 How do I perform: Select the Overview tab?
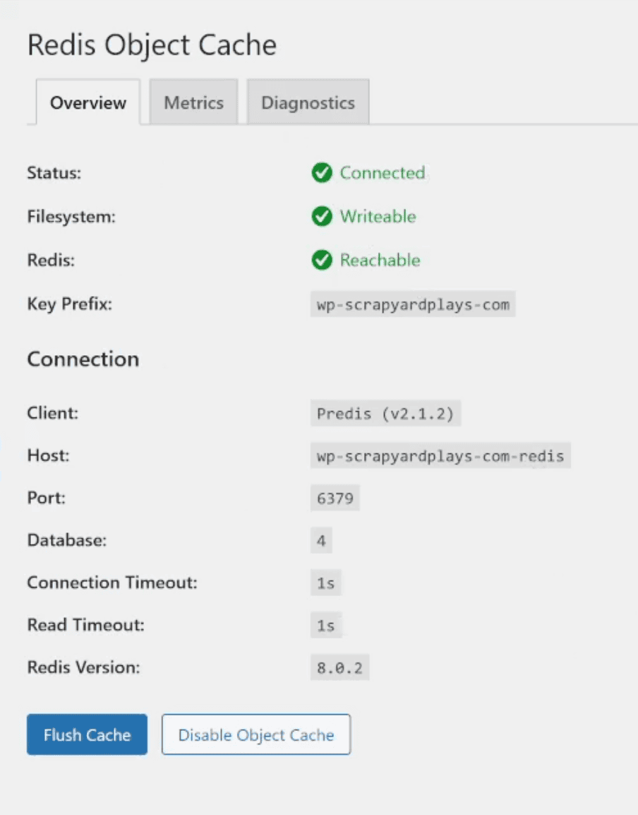(88, 102)
